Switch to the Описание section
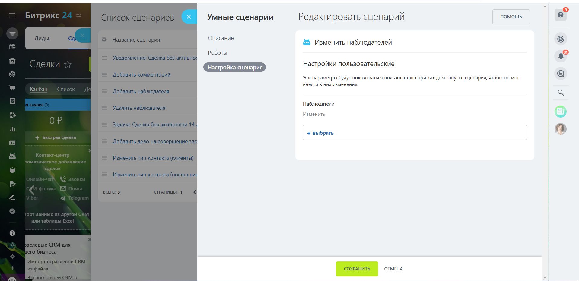579x281 pixels. (x=221, y=38)
